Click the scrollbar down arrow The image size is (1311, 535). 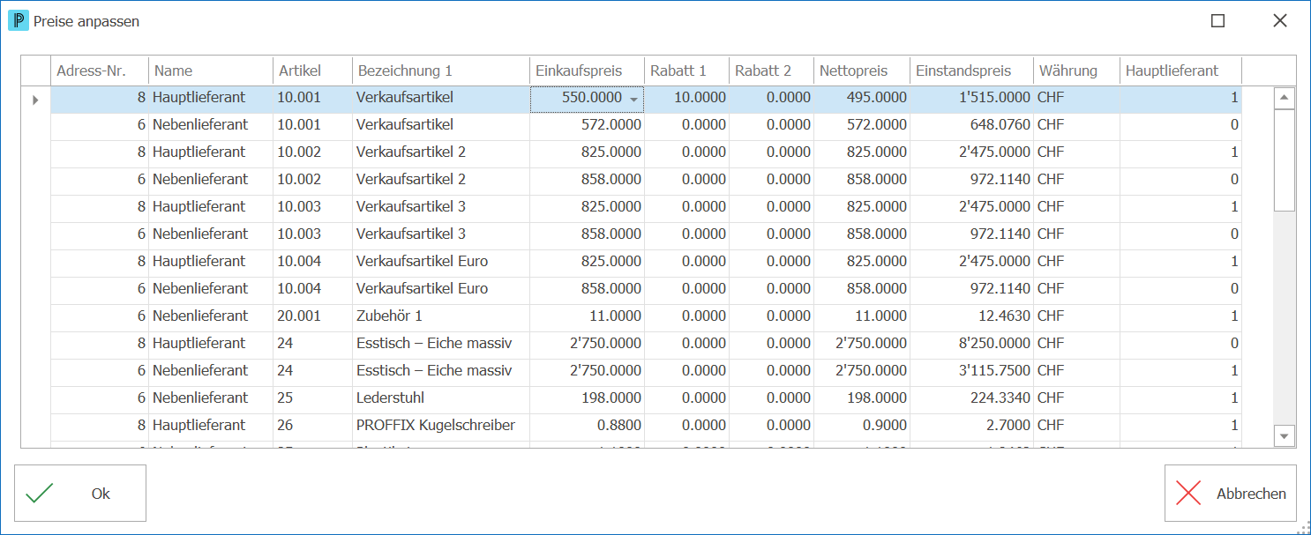click(1285, 435)
